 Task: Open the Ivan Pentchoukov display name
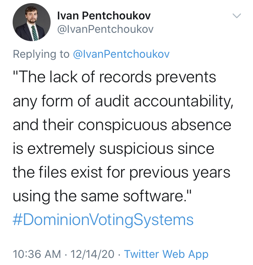click(x=104, y=16)
